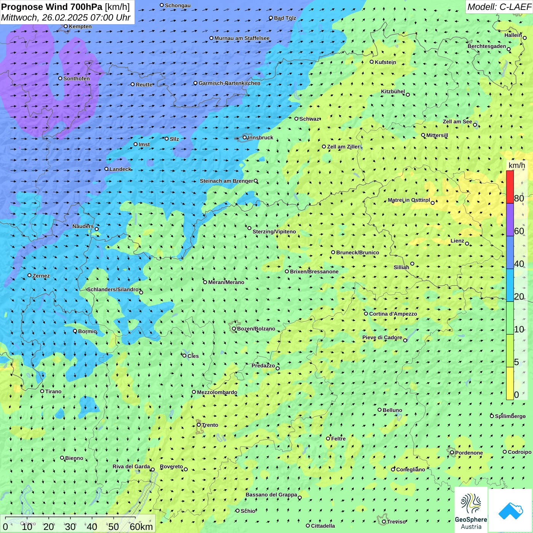Click the 'Pieve di Cadore' label

(x=382, y=337)
